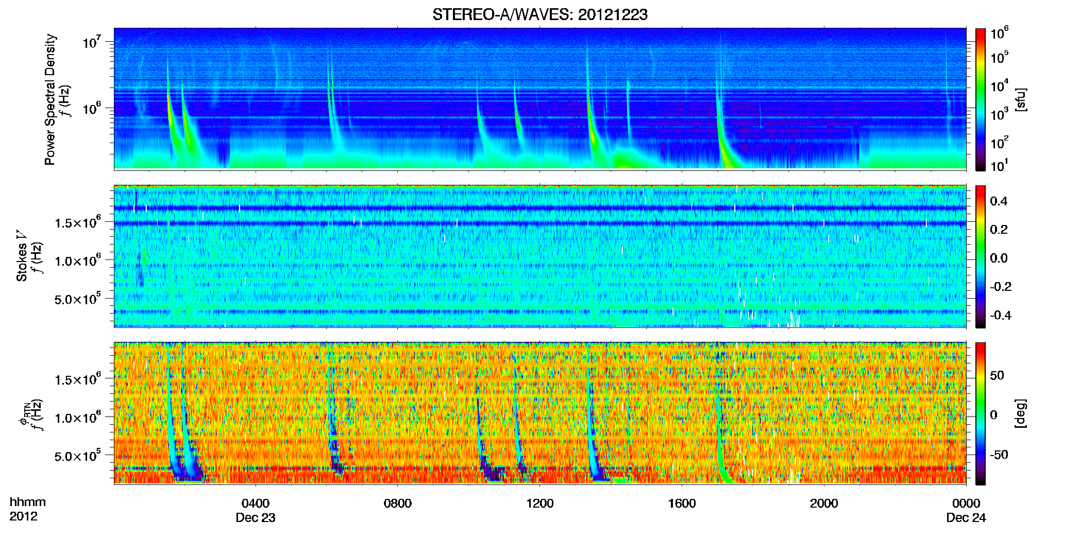The width and height of the screenshot is (1080, 556).
Task: Click the Stokes V panel's 1.5×10^6 tick label
Action: click(x=78, y=222)
